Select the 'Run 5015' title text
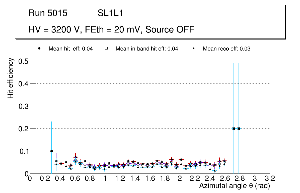Screen dimensions: 300x193 48,13
